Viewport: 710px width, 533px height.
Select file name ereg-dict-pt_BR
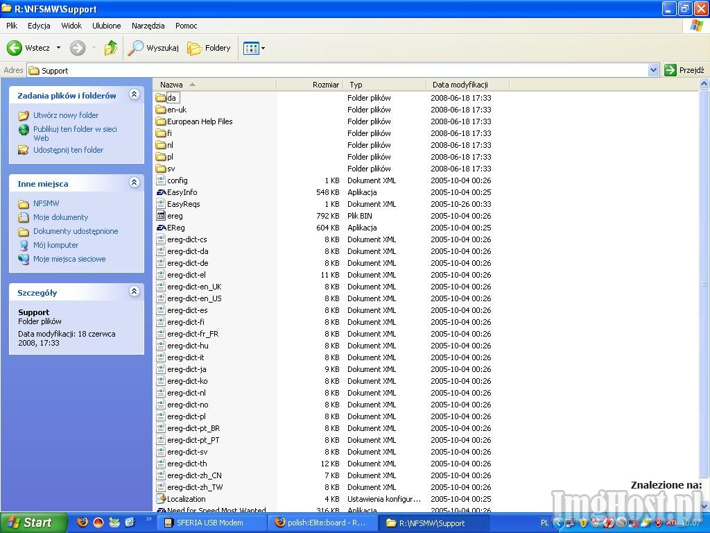193,428
